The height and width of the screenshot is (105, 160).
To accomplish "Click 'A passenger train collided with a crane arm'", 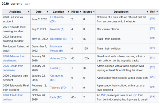I will [x=122, y=78].
